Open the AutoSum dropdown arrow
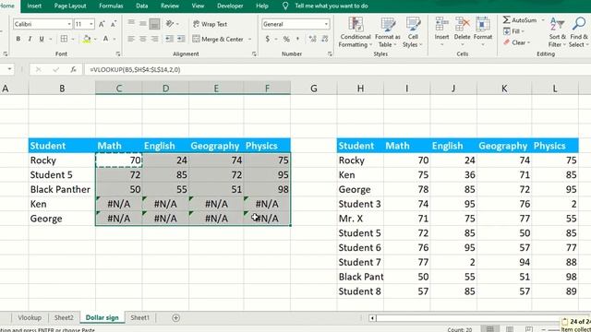 tap(543, 20)
